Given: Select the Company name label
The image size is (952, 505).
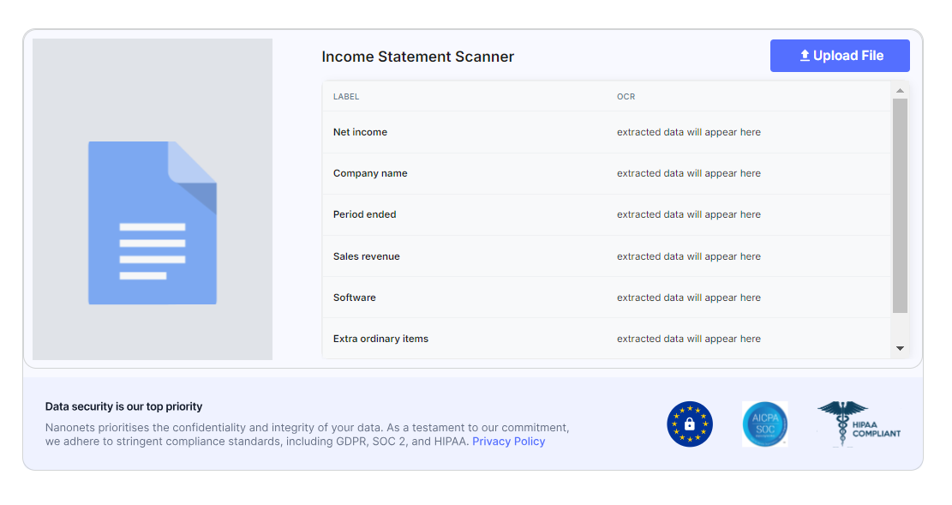Looking at the screenshot, I should pyautogui.click(x=370, y=173).
